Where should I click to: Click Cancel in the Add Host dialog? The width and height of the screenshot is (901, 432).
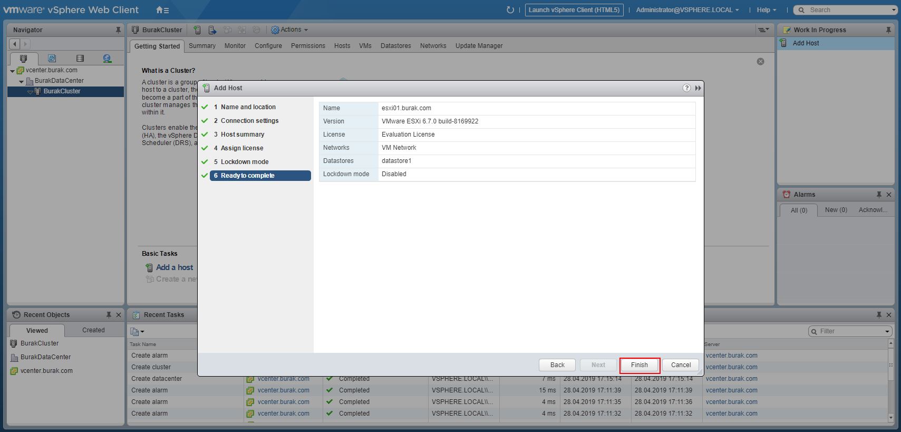681,365
